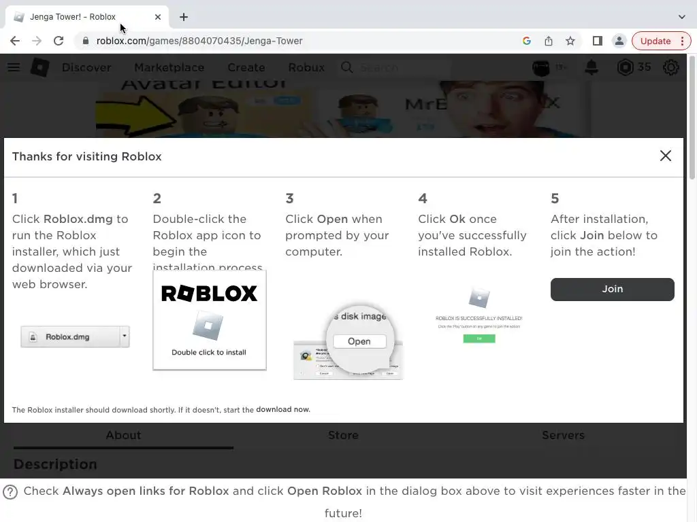Bookmark this page with the star icon
This screenshot has height=522, width=697.
tap(570, 41)
